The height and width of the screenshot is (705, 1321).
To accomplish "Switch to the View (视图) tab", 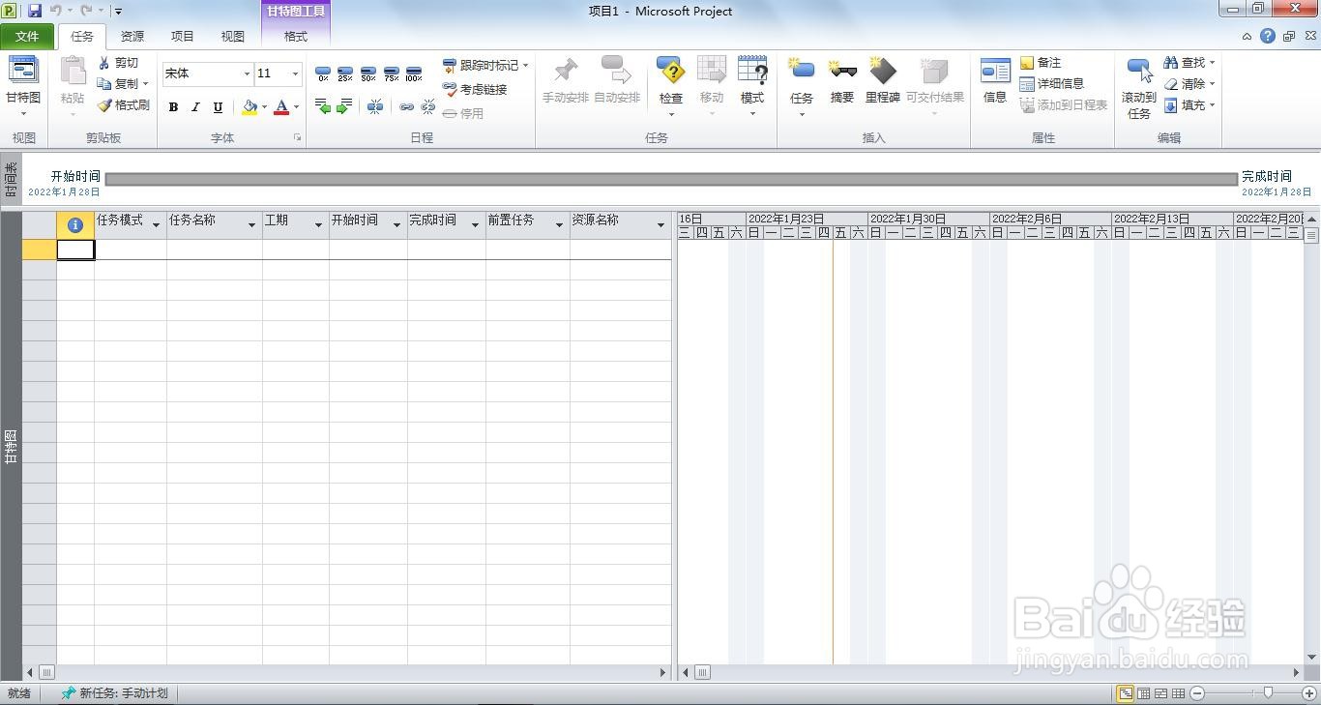I will (x=233, y=37).
